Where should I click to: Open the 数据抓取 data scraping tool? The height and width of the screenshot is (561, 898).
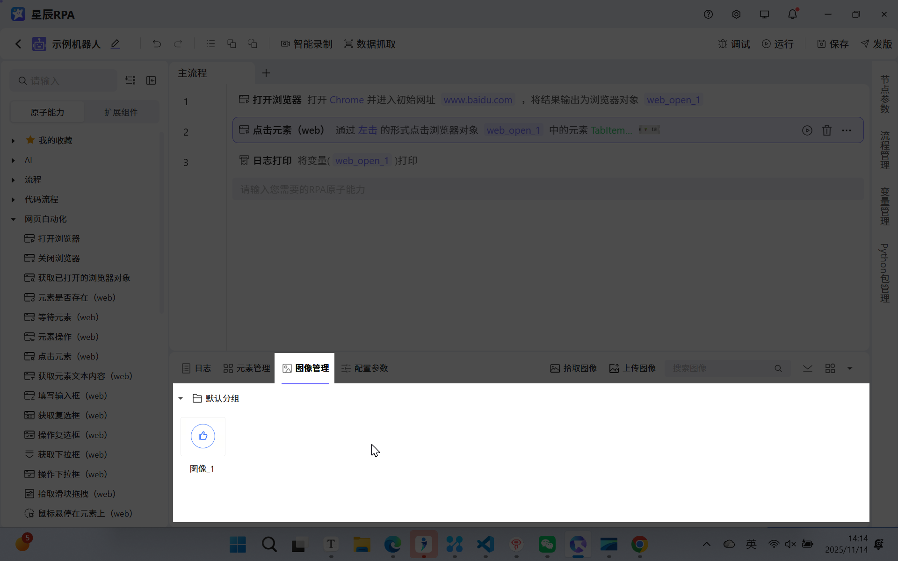coord(369,43)
